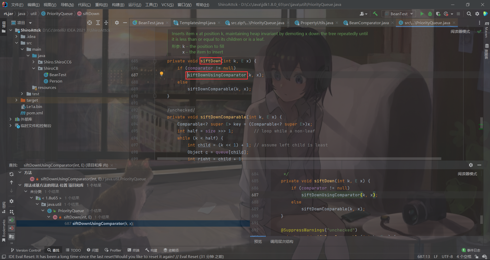Open Find panel options via its gear icon

pyautogui.click(x=471, y=165)
